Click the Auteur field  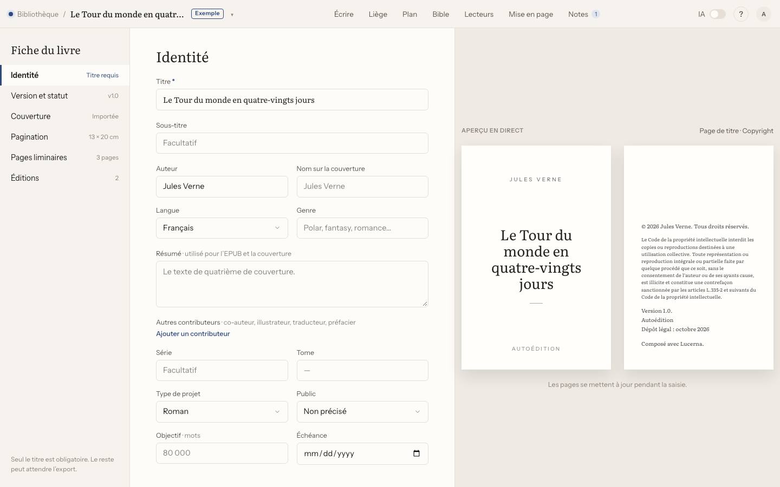(x=222, y=186)
